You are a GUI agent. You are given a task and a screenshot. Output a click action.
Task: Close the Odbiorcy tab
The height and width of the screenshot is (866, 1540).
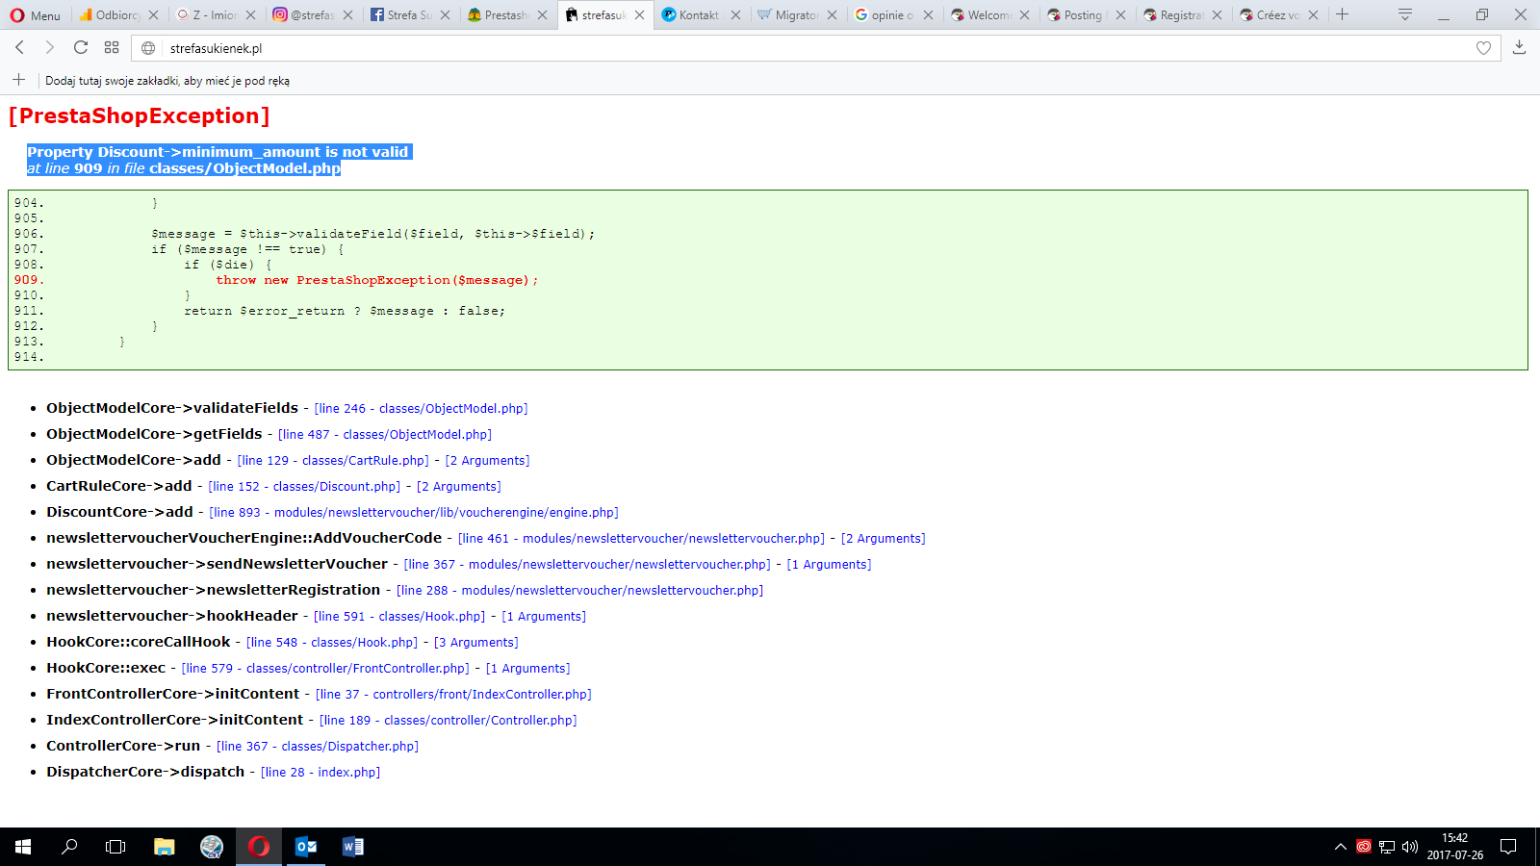[x=154, y=15]
